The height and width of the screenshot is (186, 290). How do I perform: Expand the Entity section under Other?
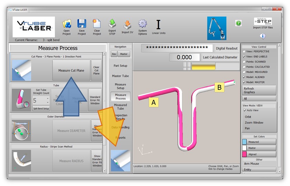259,169
